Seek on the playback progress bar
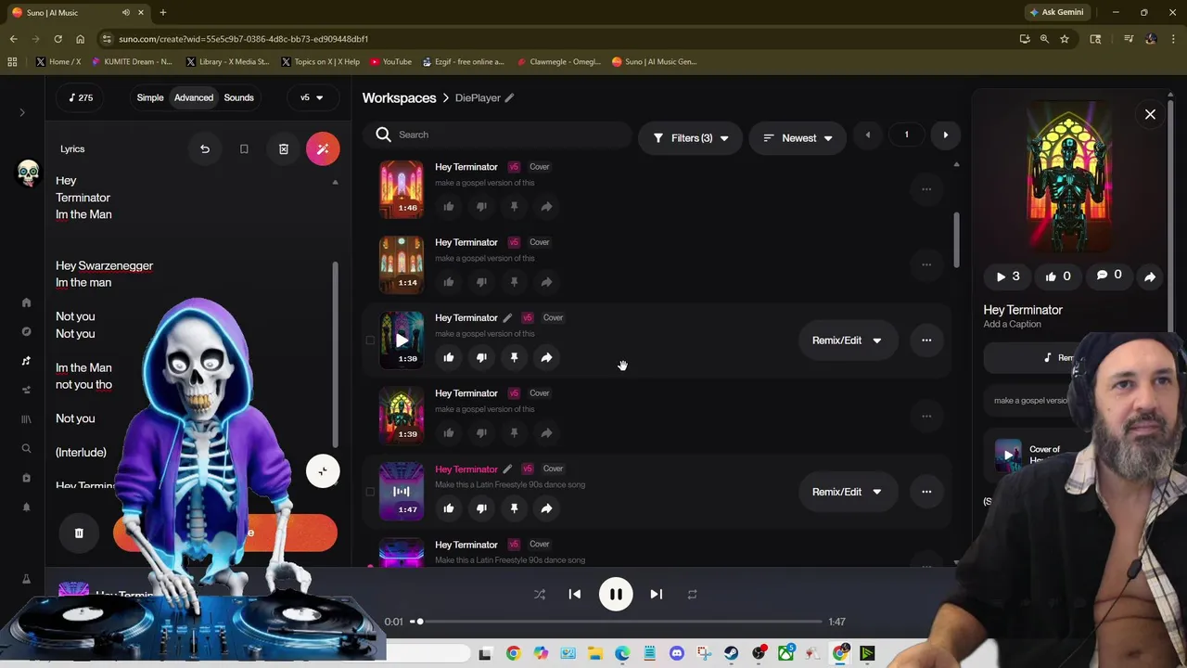The width and height of the screenshot is (1187, 668). point(616,622)
